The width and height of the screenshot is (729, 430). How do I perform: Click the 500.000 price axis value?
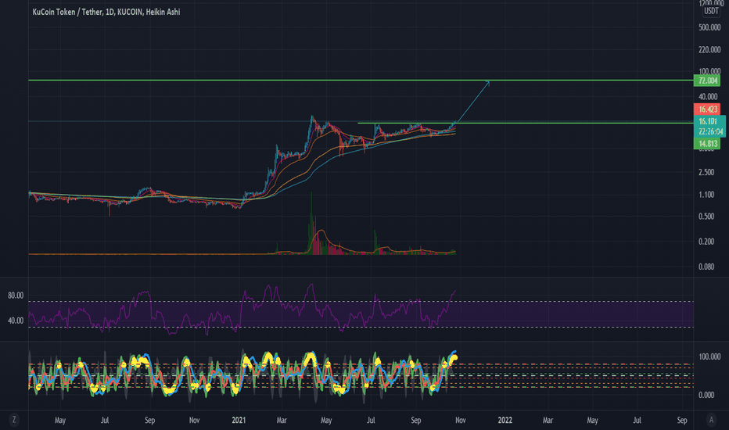(x=709, y=27)
